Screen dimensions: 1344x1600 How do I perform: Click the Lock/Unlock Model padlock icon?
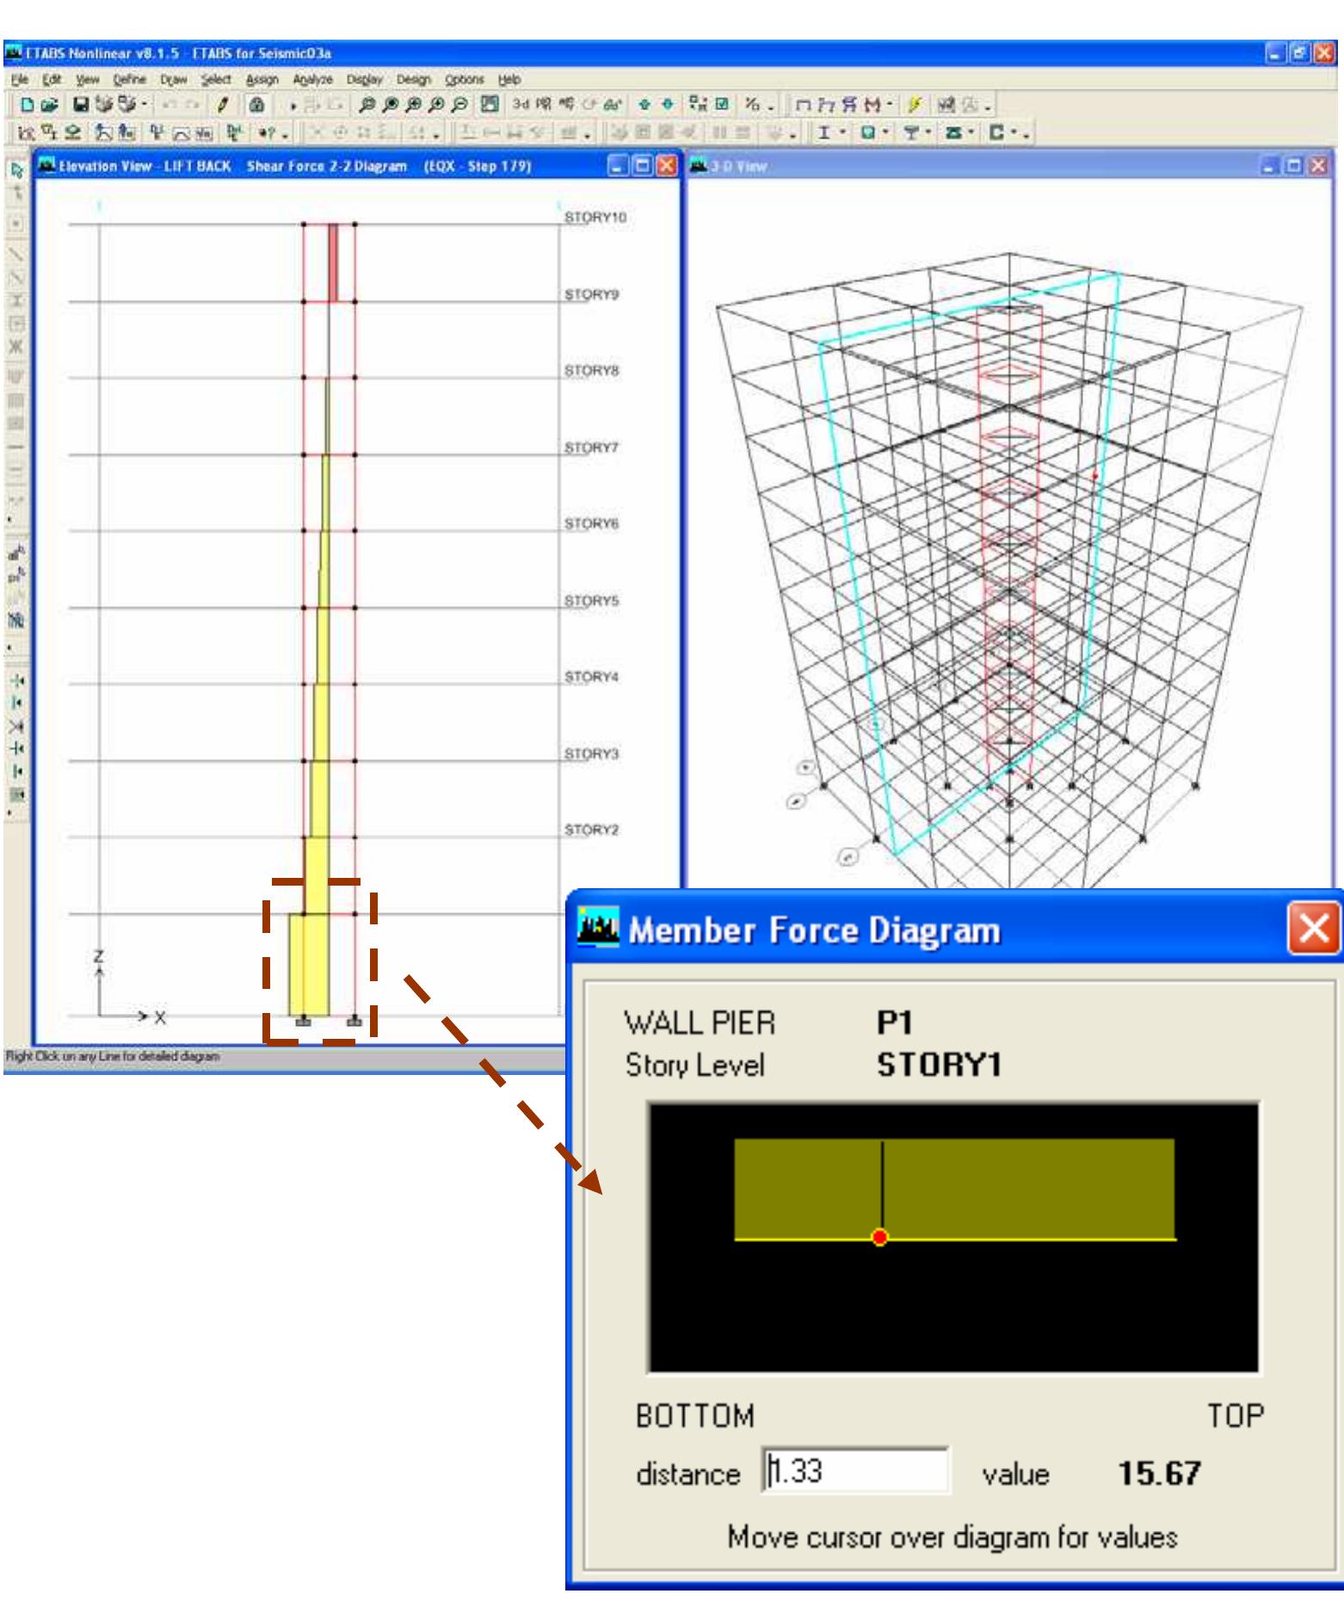tap(256, 105)
